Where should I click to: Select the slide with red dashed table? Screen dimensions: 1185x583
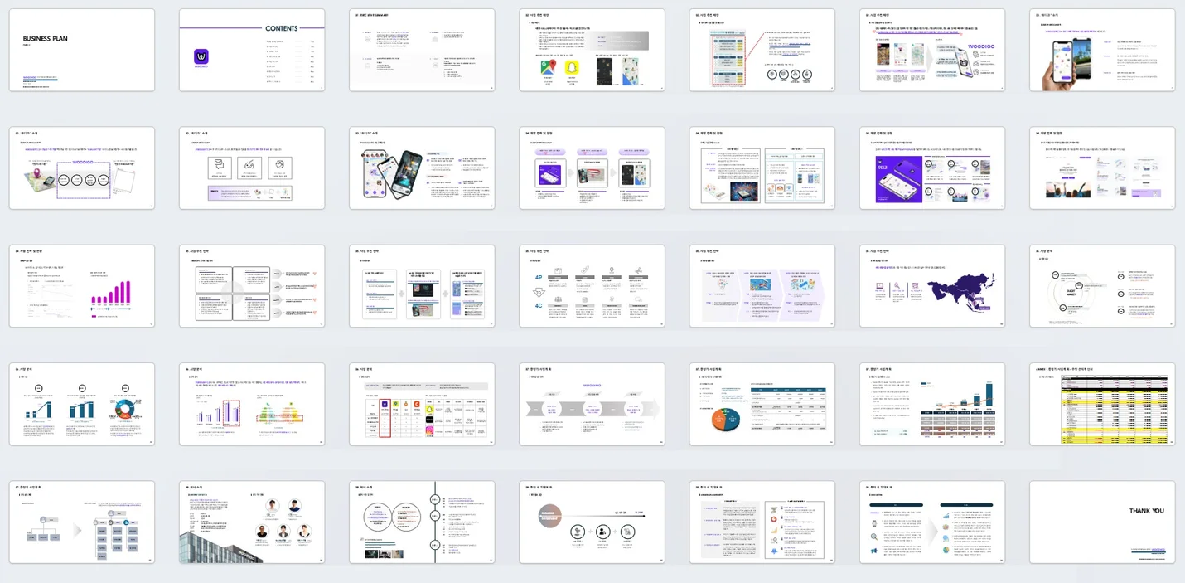coord(762,50)
